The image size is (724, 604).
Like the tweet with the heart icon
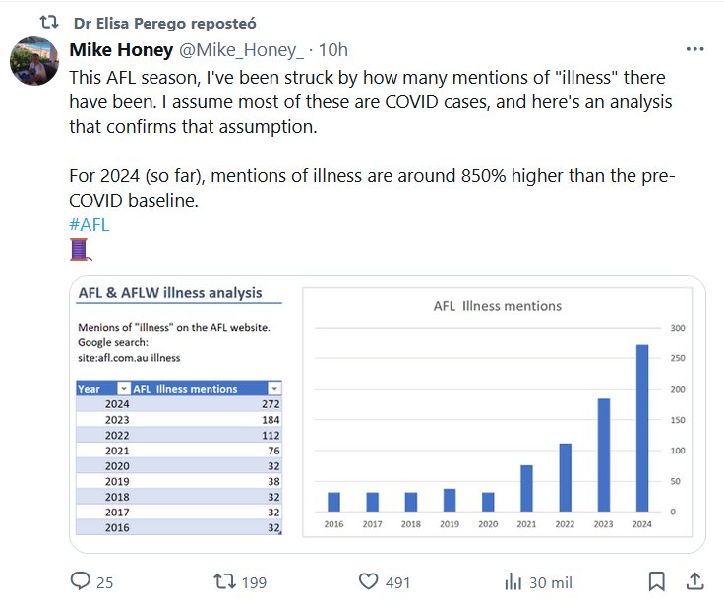[x=370, y=581]
